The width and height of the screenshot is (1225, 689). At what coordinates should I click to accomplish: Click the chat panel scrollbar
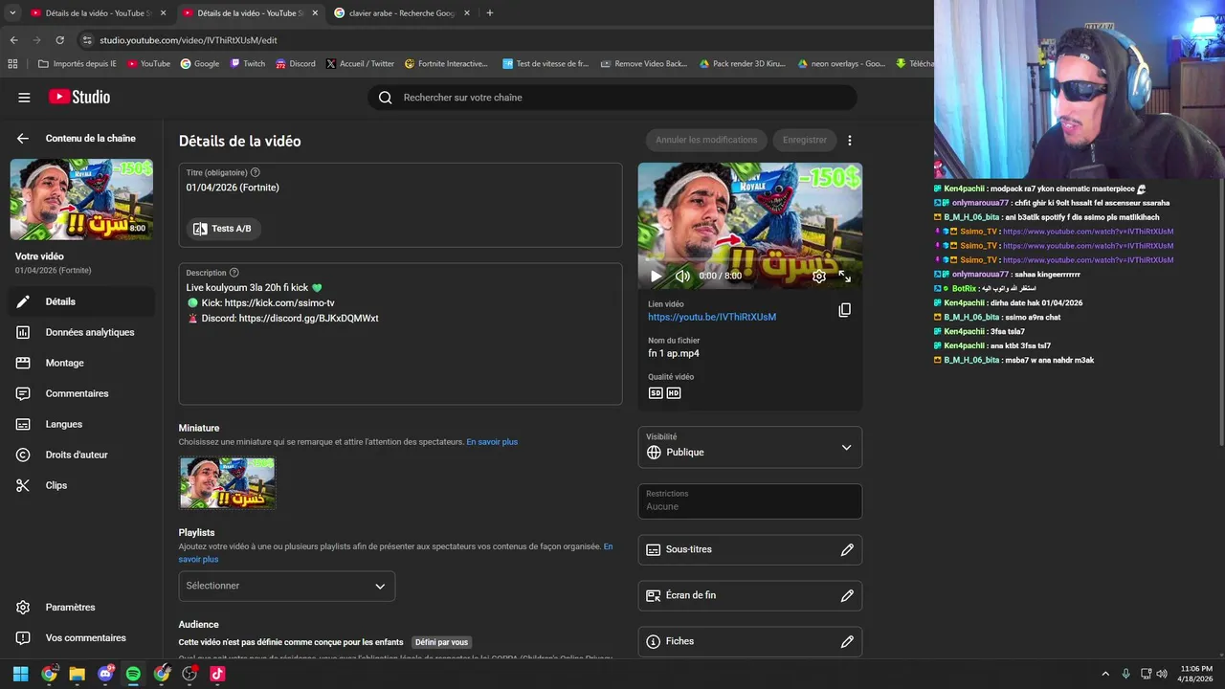point(1221,311)
